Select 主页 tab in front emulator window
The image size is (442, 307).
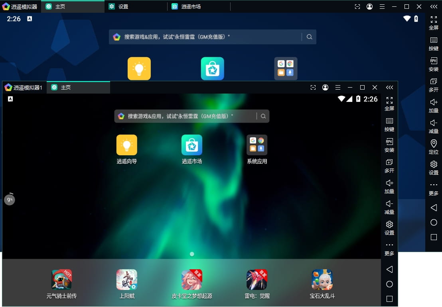point(78,88)
